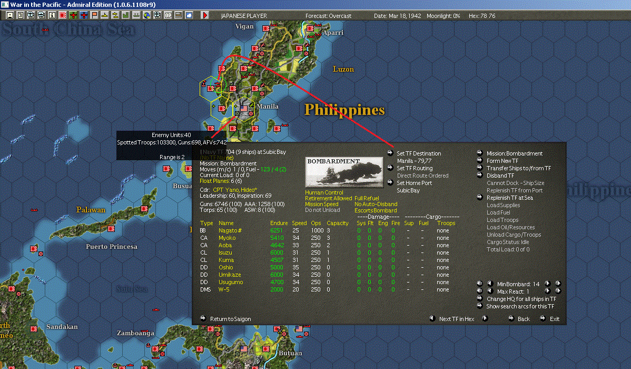Viewport: 631px width, 369px height.
Task: Increase Min Bombard by one step
Action: (547, 284)
